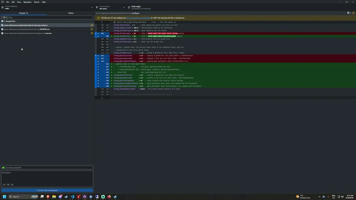Open Task View from the taskbar
356x200 pixels.
pos(42,197)
